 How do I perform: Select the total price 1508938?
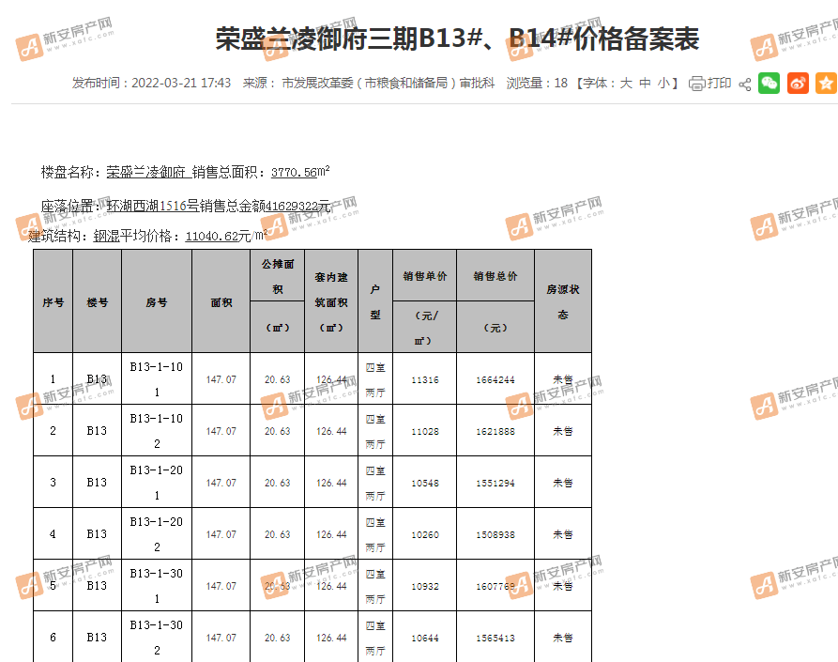click(495, 534)
